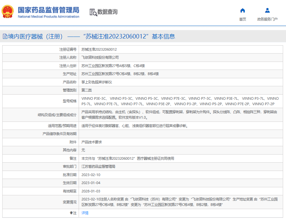This screenshot has width=286, height=220.
Task: Click the National Medical Products Administration text
Action: 48,17
